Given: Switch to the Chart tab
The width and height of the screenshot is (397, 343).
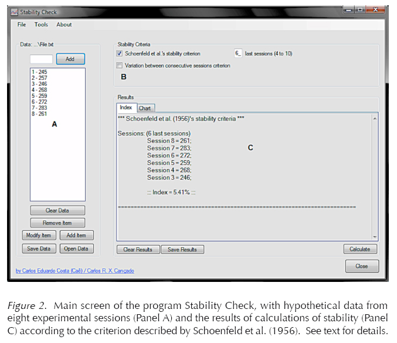Looking at the screenshot, I should point(144,108).
